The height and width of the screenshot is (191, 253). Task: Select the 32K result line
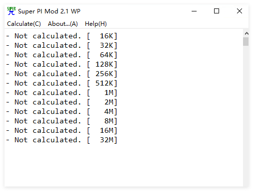pyautogui.click(x=62, y=45)
